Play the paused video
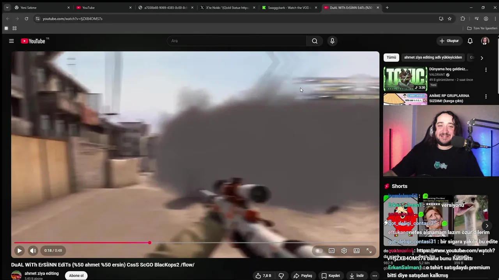Screen dimensions: 499x280 pos(19,251)
